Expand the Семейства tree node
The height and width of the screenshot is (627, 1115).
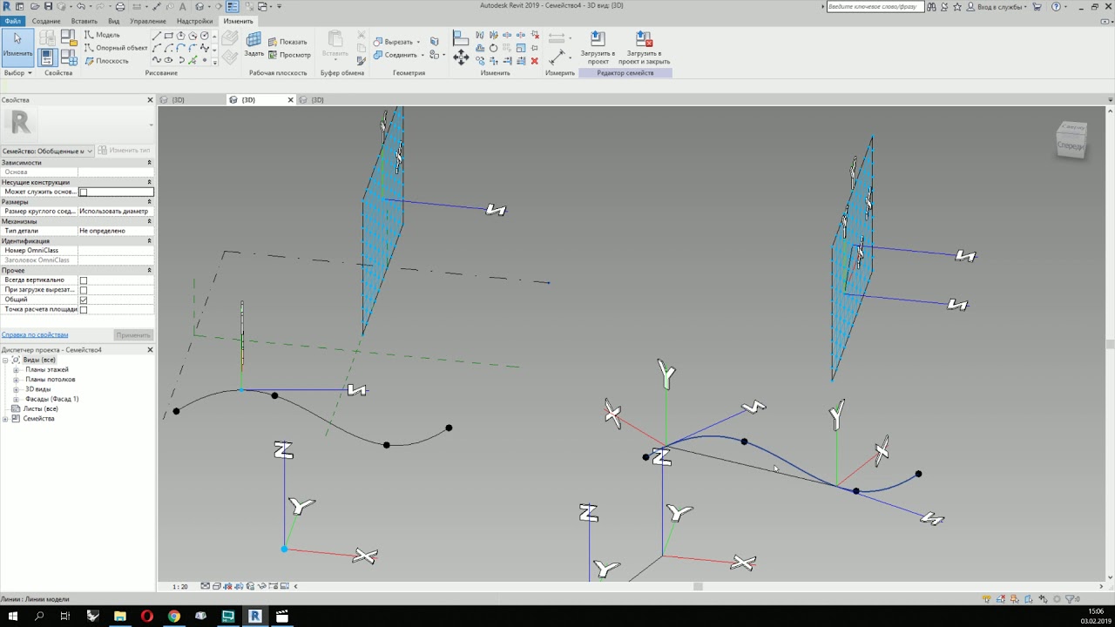5,419
